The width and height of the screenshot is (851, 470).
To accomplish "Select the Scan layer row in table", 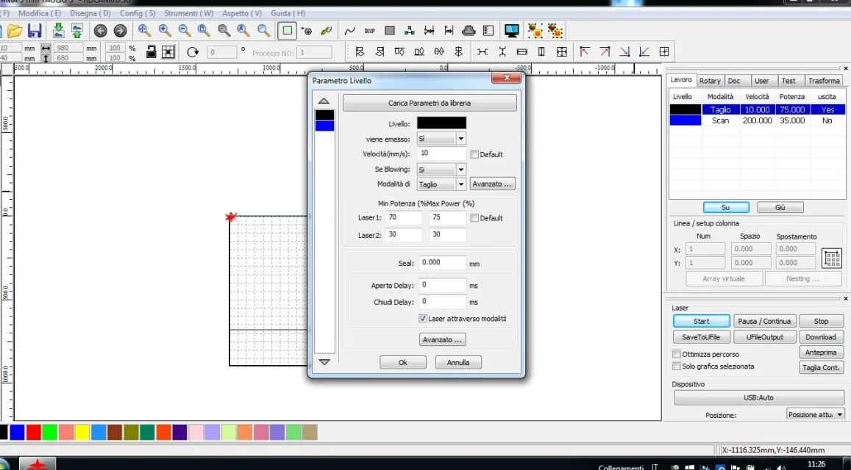I will click(x=757, y=120).
